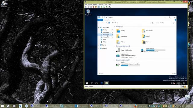Open the Computer ribbon tab
The height and width of the screenshot is (108, 193).
pyautogui.click(x=107, y=20)
